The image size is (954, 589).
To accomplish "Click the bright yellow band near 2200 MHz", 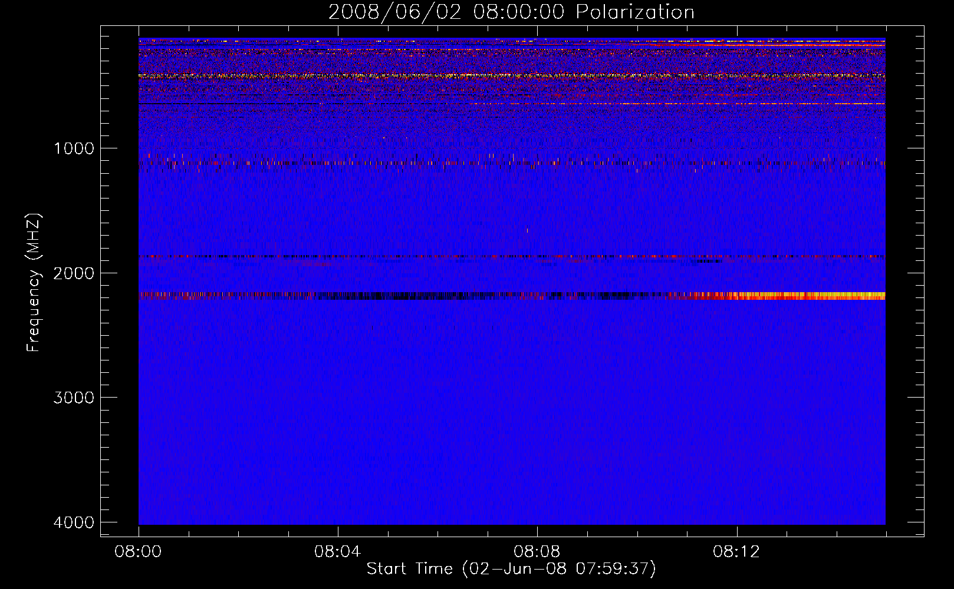I will pyautogui.click(x=808, y=296).
